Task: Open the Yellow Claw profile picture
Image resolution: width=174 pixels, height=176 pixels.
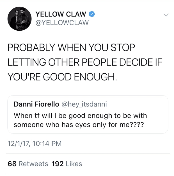Action: 19,18
